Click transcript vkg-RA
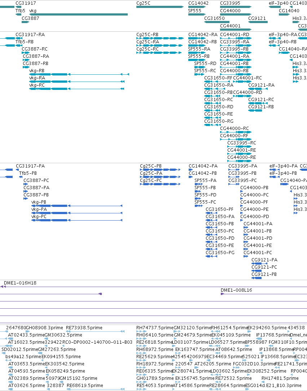This screenshot has width=307, height=391. 37,78
